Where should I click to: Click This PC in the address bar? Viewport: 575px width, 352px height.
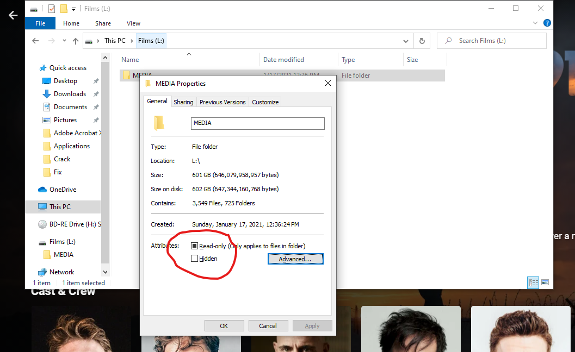tap(115, 41)
